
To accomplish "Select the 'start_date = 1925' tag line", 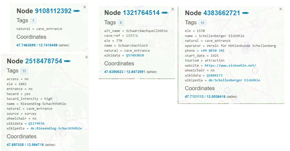I will click(x=202, y=56).
